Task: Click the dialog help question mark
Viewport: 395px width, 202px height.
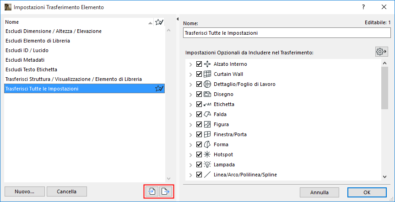Action: point(363,7)
